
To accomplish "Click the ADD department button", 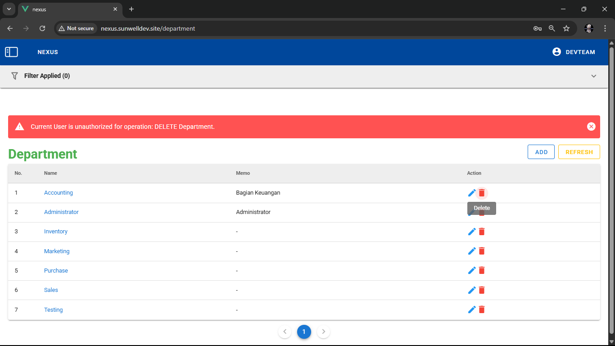I will point(541,152).
